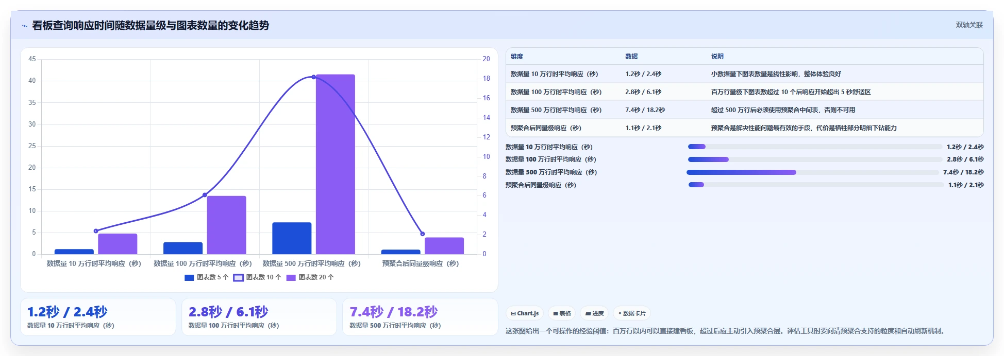Open the 2.8秒 / 6.1秒 stat card
This screenshot has width=1004, height=356.
click(x=259, y=317)
